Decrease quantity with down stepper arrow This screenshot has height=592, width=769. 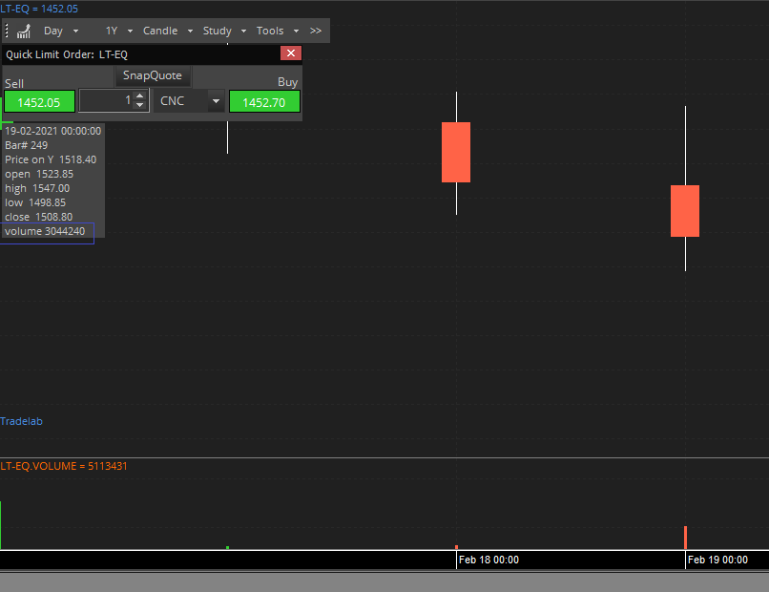(x=140, y=106)
